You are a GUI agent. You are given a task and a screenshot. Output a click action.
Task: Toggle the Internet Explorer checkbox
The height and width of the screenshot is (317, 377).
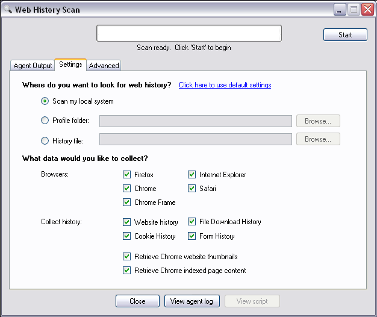tap(192, 175)
